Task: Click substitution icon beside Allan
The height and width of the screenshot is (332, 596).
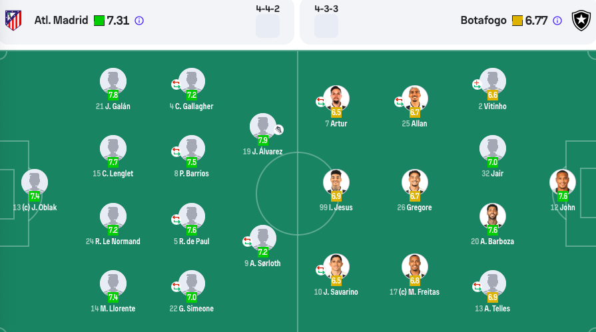Action: [x=399, y=101]
